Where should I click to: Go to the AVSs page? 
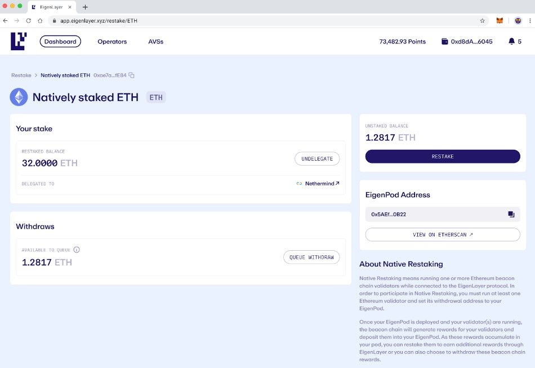click(155, 41)
